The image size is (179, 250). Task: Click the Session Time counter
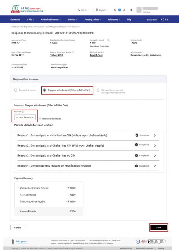point(157,20)
